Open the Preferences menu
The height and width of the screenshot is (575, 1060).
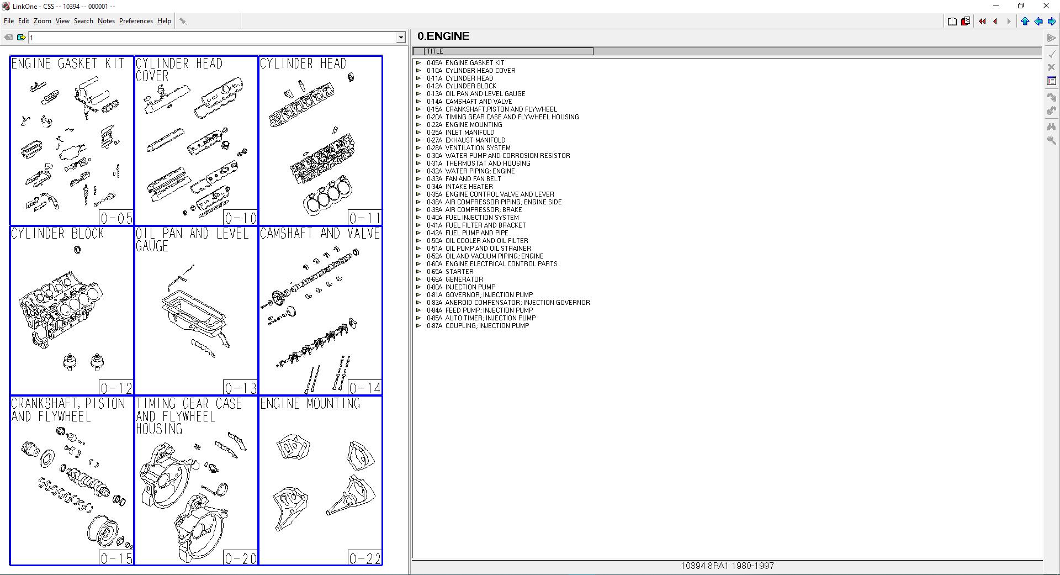[x=135, y=21]
